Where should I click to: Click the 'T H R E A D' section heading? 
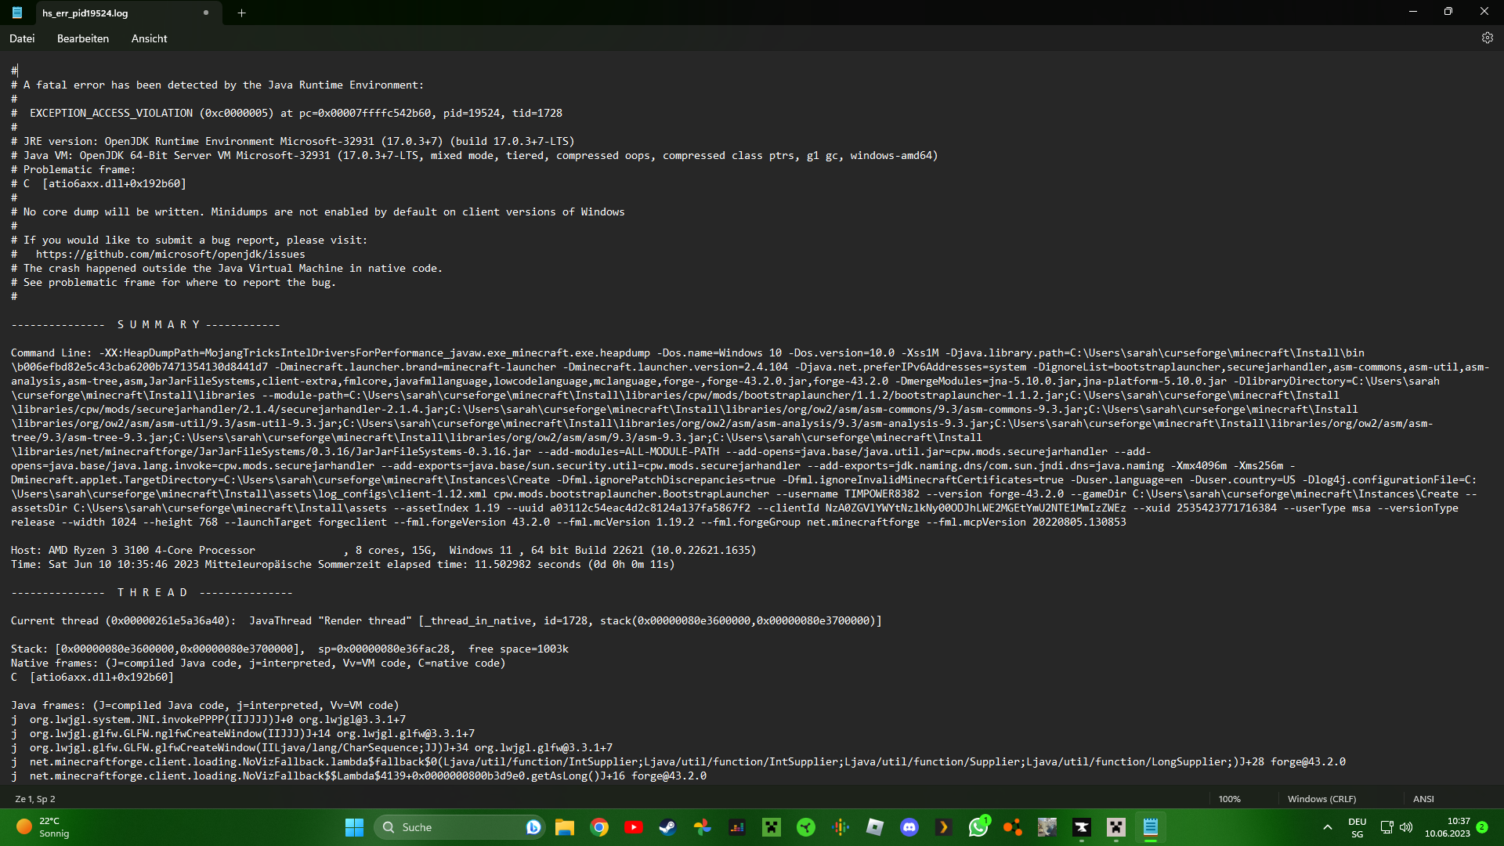click(x=152, y=592)
